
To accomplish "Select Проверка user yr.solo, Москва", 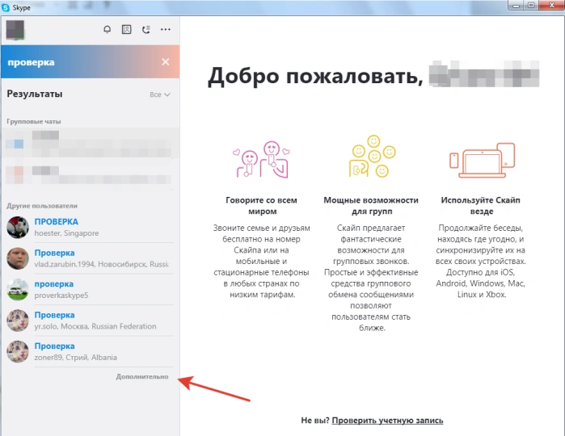I will (x=90, y=321).
